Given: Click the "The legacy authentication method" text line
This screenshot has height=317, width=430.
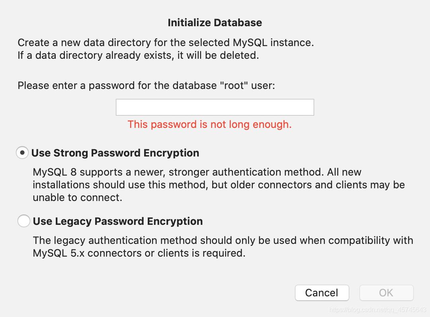Looking at the screenshot, I should (223, 240).
